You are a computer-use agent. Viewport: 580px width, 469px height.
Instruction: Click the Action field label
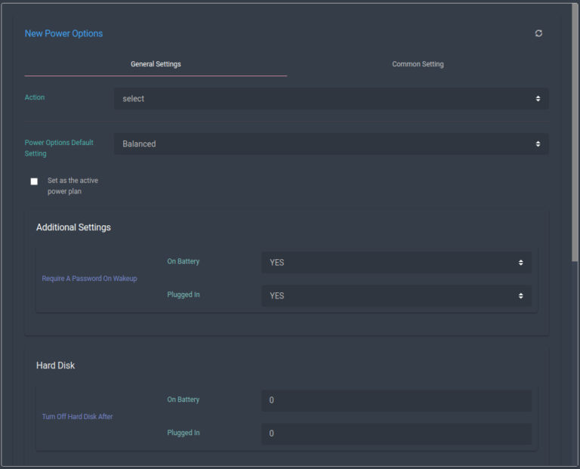35,97
